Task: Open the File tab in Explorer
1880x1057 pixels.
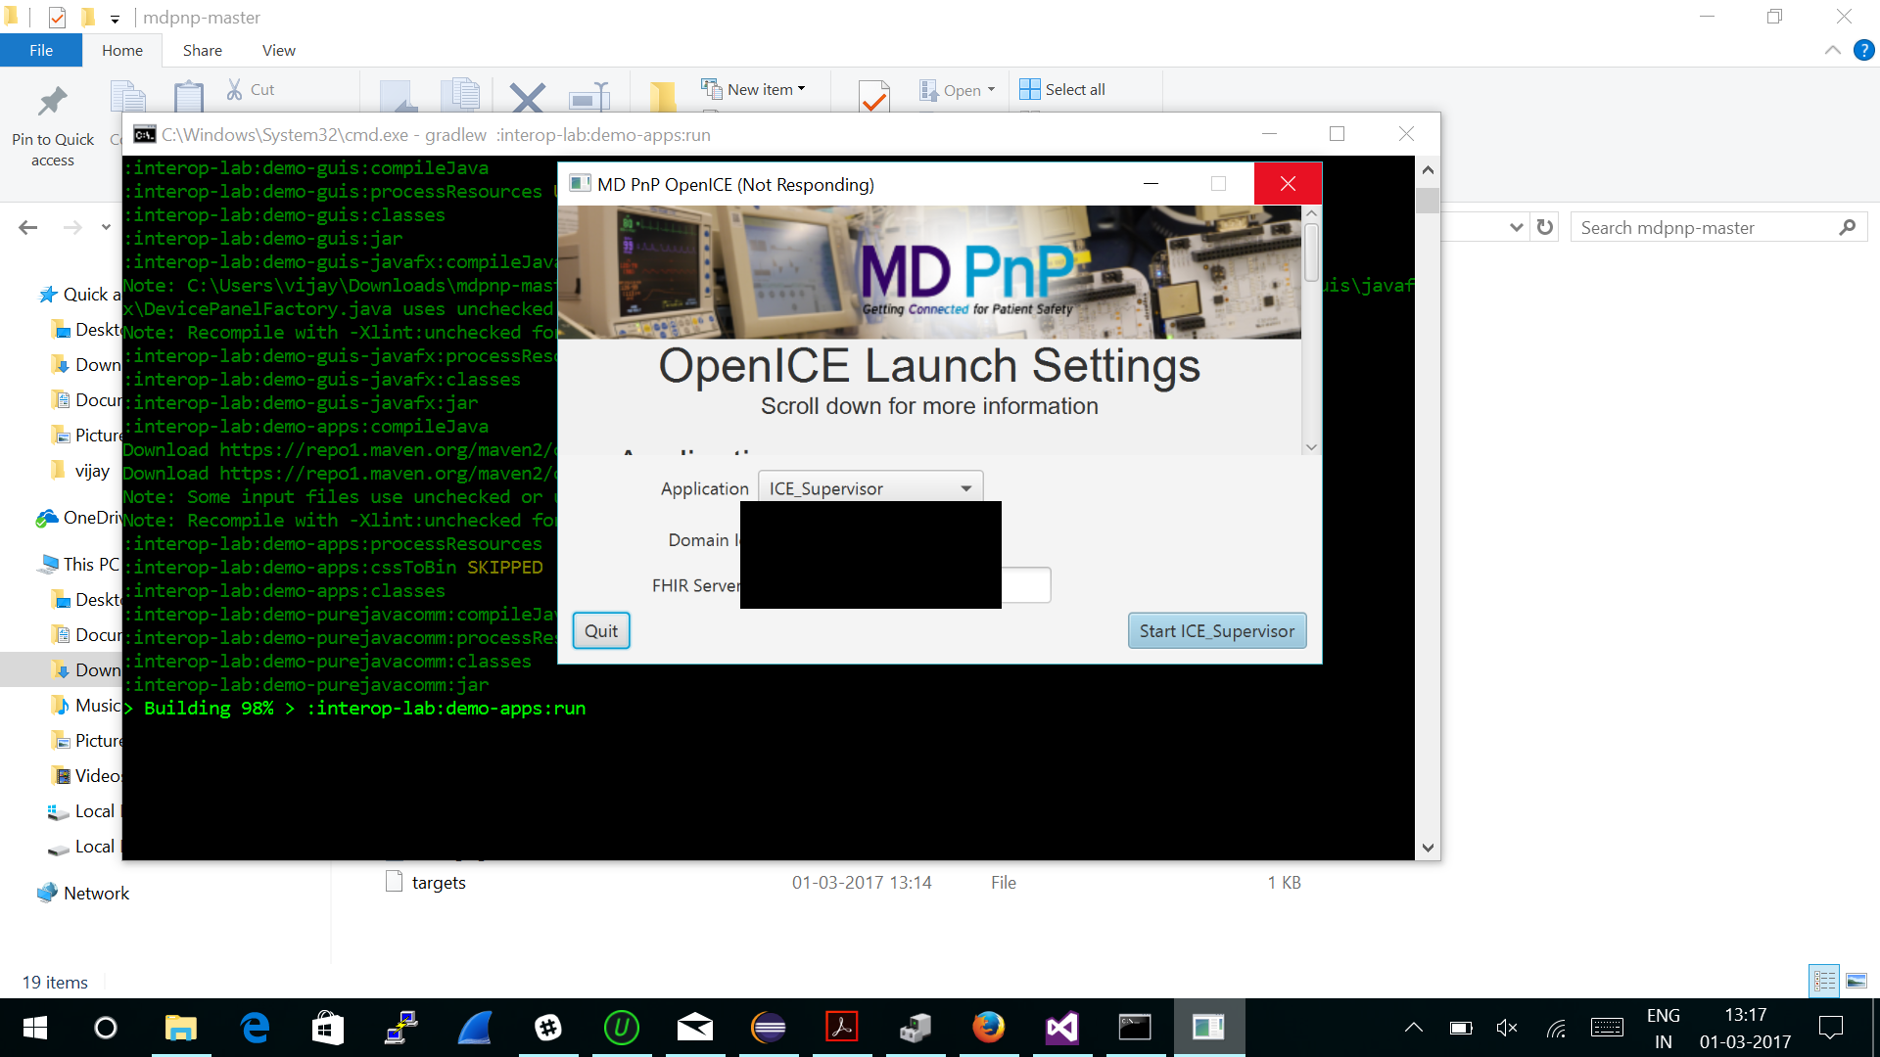Action: click(x=41, y=50)
